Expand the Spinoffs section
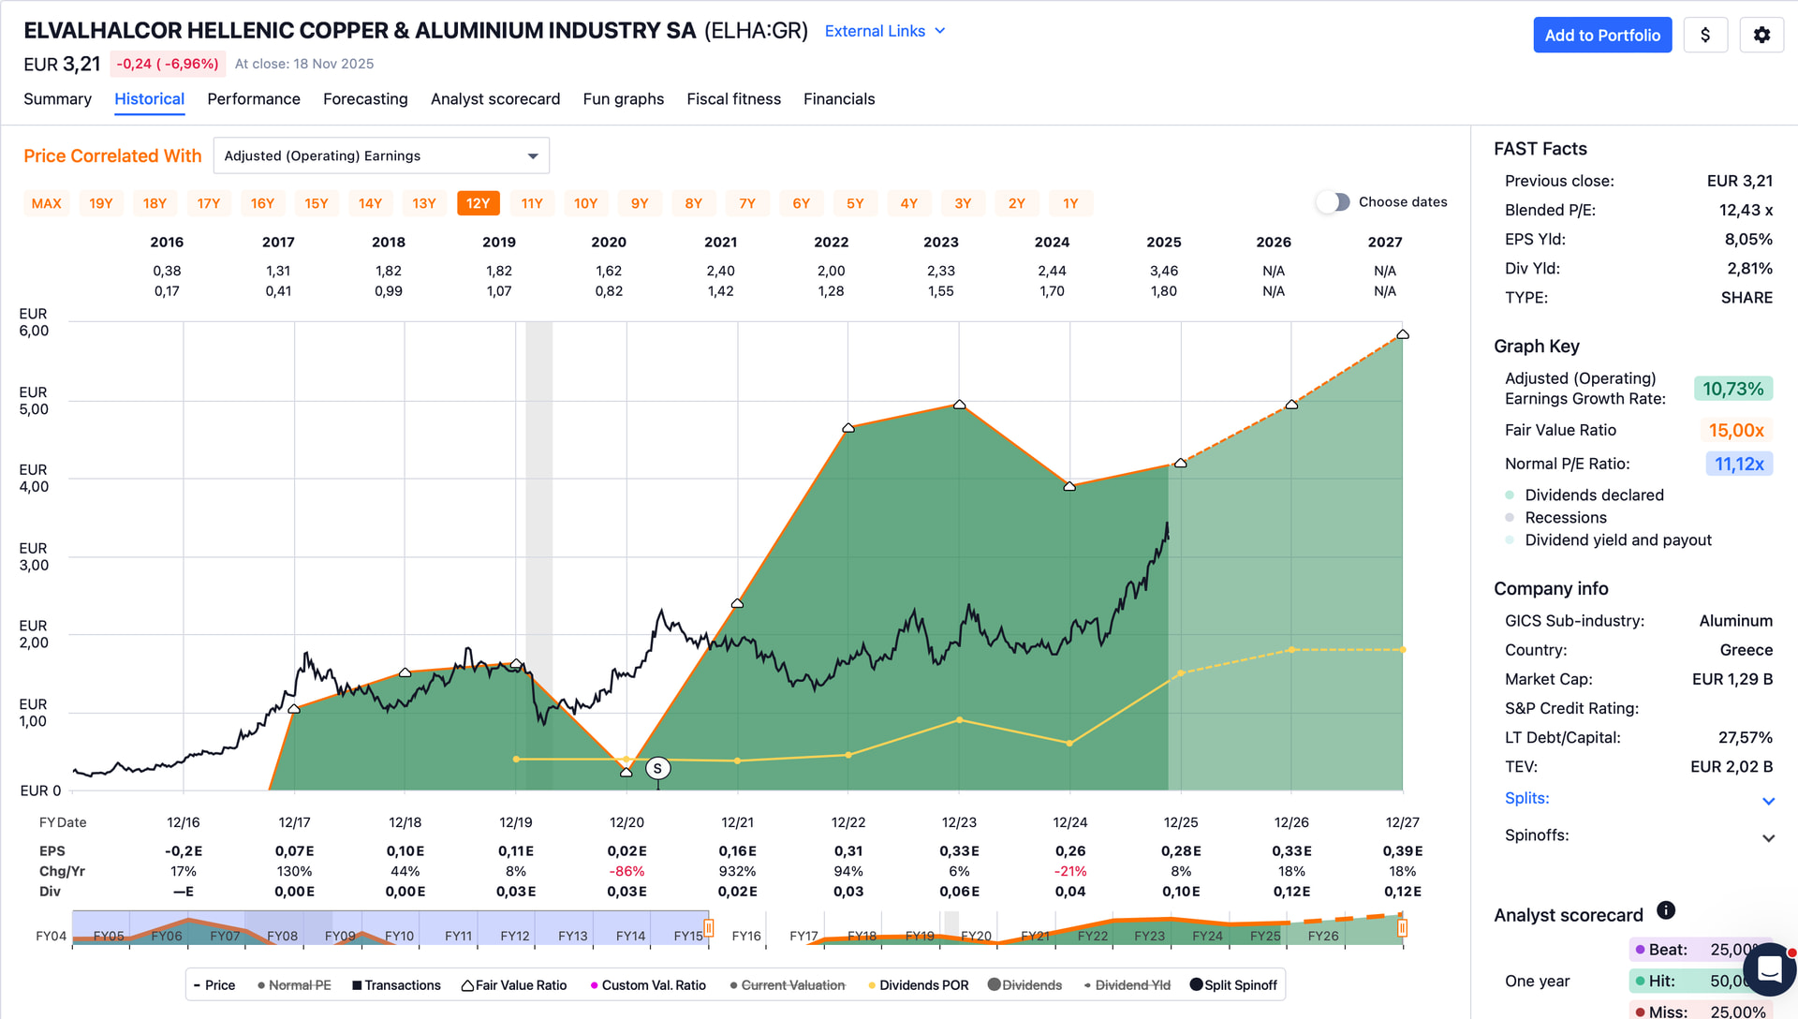The image size is (1798, 1019). point(1768,838)
